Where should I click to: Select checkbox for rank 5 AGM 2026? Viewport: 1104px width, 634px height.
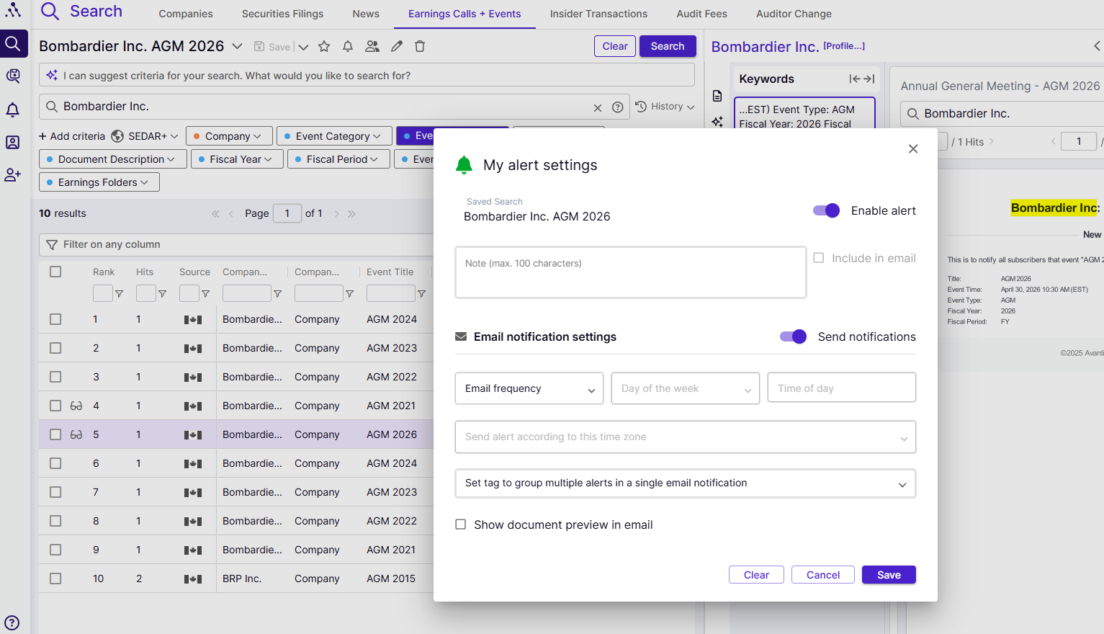tap(55, 434)
